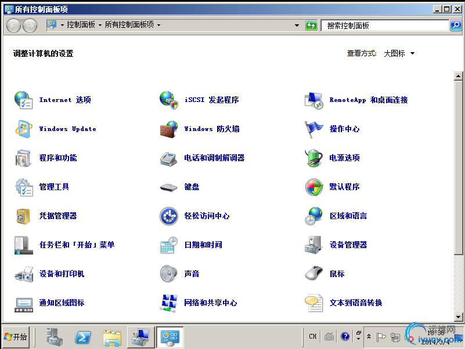Click the network connection tray icon

point(395,337)
